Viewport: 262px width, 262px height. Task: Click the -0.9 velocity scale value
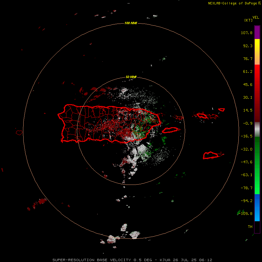[248, 123]
